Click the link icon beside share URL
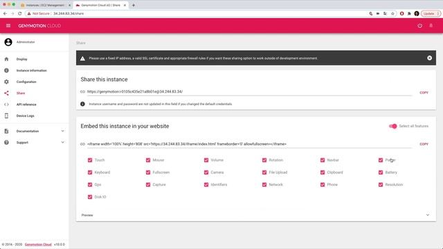Viewport: 443px width, 249px height. [x=82, y=91]
